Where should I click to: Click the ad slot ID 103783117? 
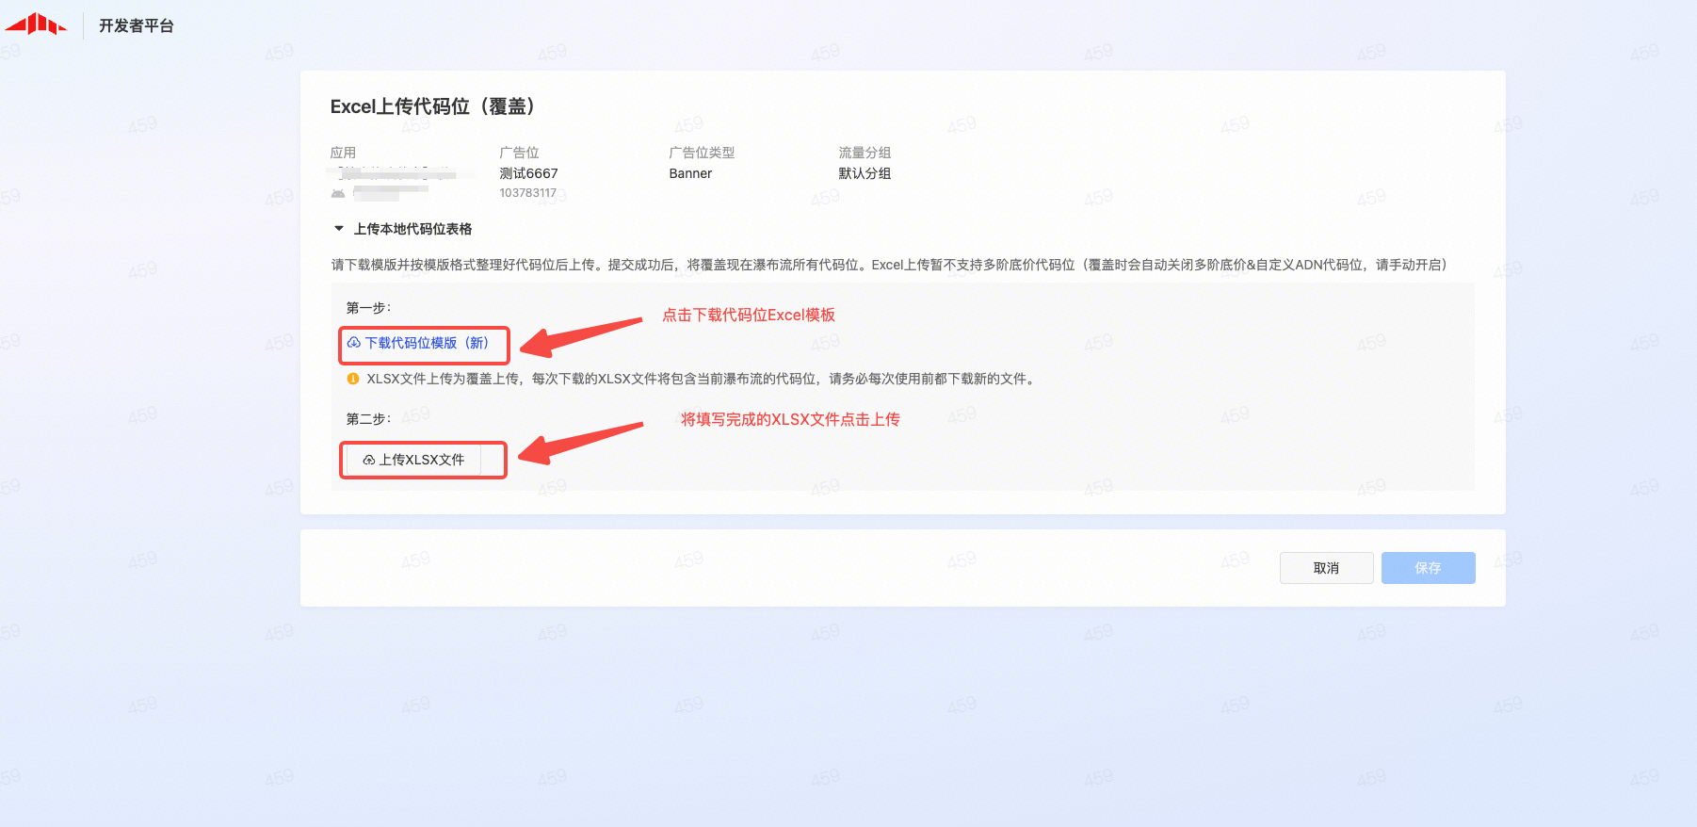(x=527, y=193)
